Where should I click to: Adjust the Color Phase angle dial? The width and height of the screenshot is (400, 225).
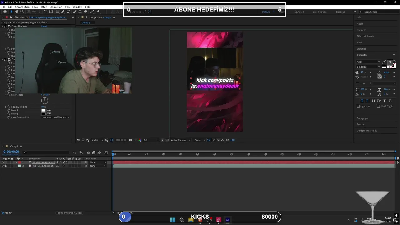[x=45, y=100]
